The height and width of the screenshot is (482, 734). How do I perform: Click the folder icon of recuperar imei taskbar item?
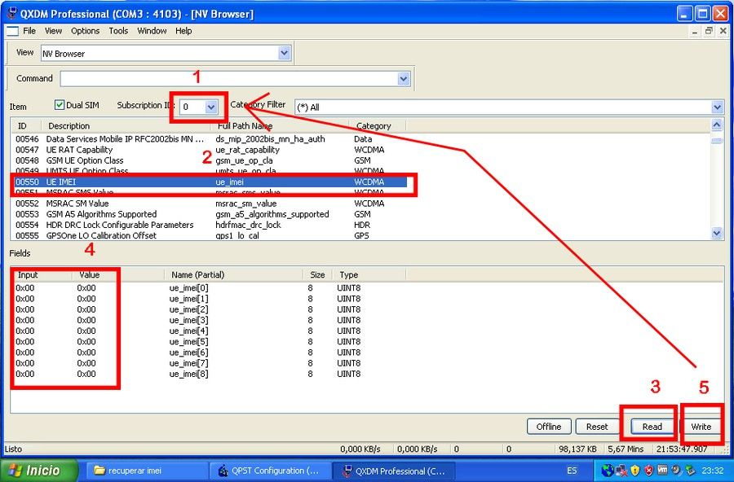(99, 470)
